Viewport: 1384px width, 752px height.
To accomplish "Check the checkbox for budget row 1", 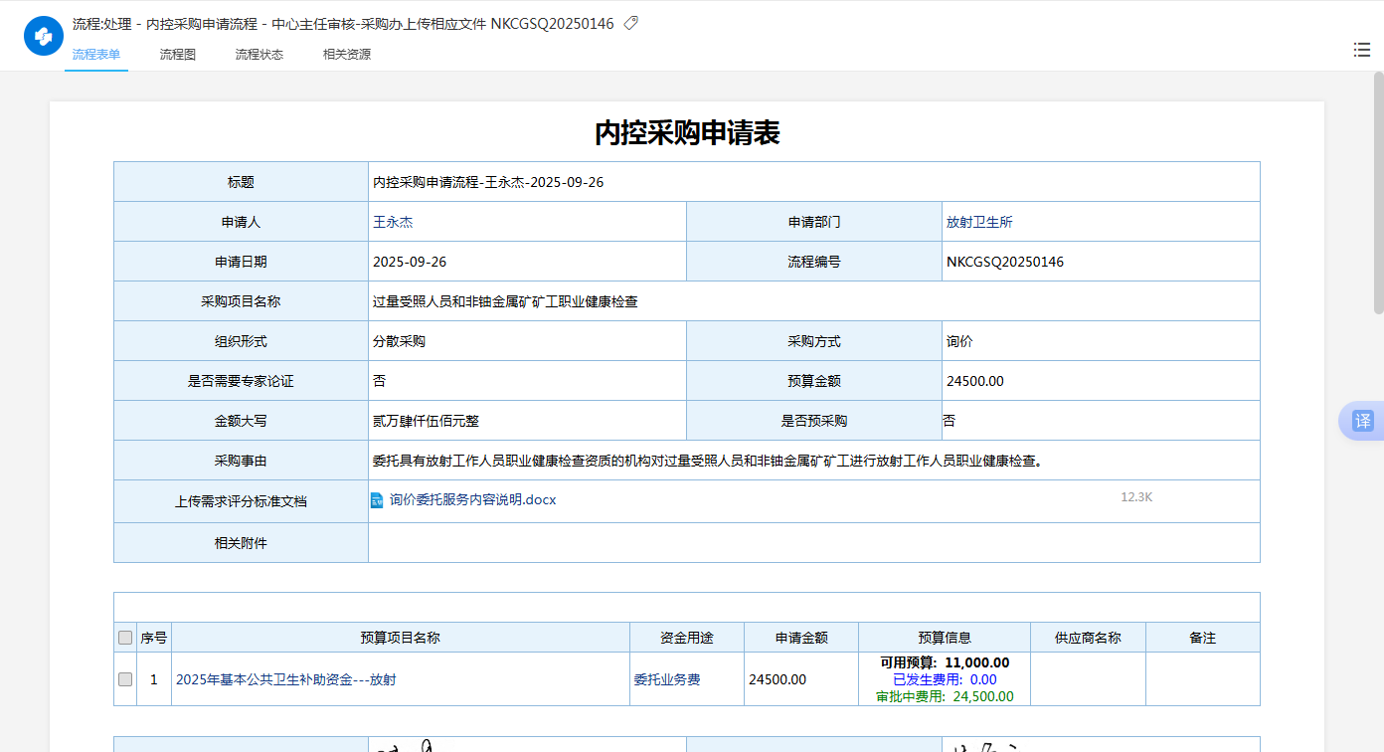I will (125, 679).
